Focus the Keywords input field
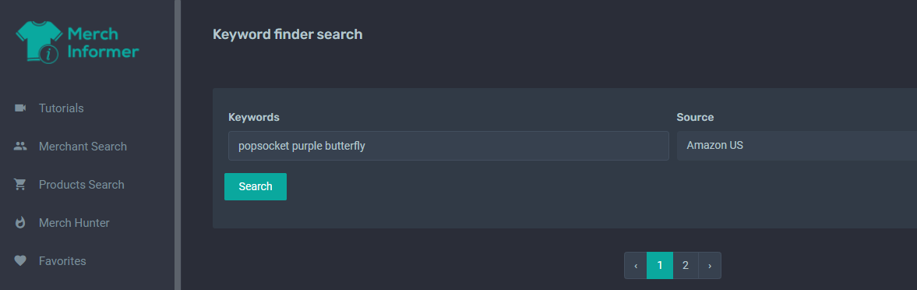917x290 pixels. [x=449, y=146]
